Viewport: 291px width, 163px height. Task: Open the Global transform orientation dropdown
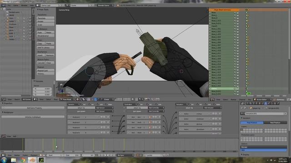(x=109, y=100)
